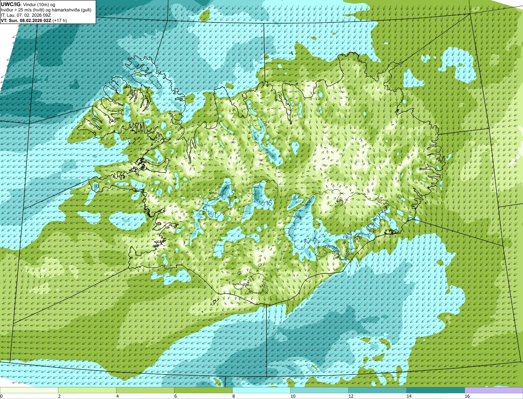Click the medium green 4–6 m/s legend swatch
The image size is (523, 399).
tap(145, 390)
